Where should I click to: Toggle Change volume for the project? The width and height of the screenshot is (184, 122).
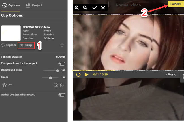62,64
